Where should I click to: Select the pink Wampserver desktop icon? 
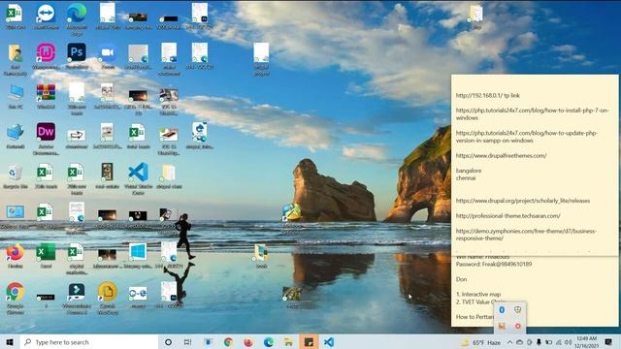pyautogui.click(x=46, y=56)
